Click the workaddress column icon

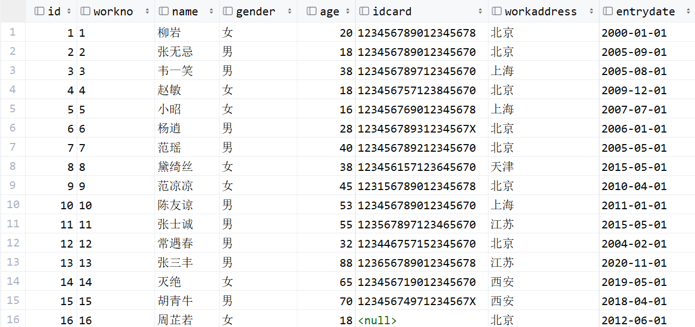point(496,12)
